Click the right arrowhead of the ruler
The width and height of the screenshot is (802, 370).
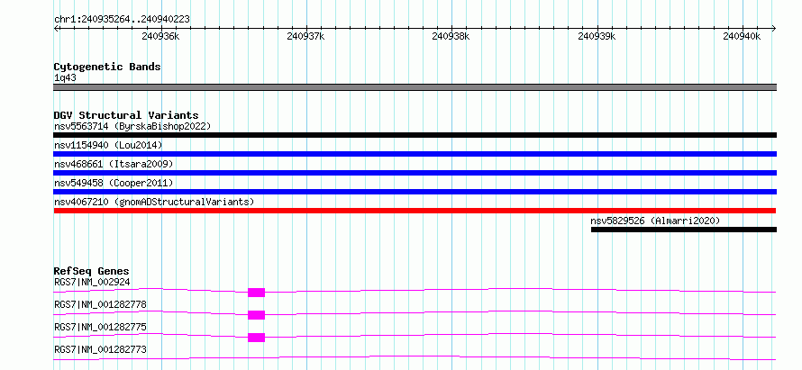click(x=774, y=28)
